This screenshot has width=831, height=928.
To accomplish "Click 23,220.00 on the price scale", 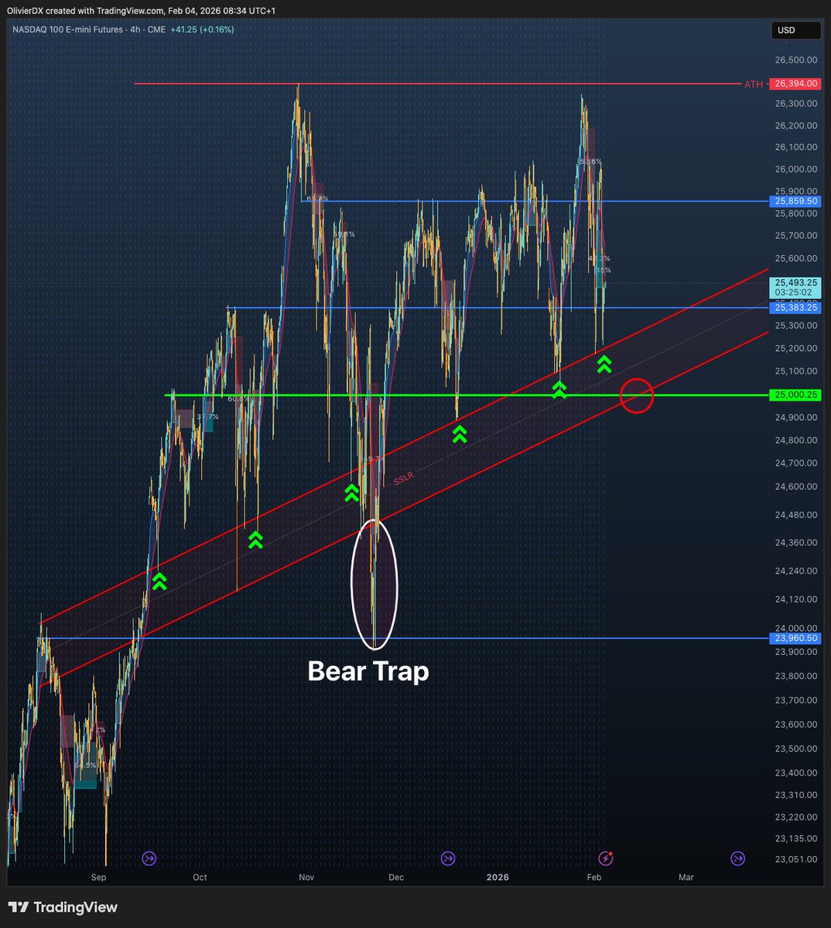I will click(796, 817).
